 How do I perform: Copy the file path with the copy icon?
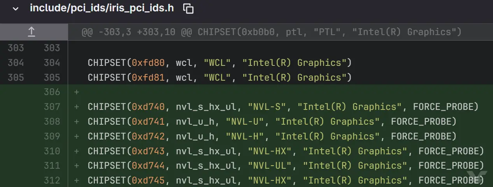point(188,9)
